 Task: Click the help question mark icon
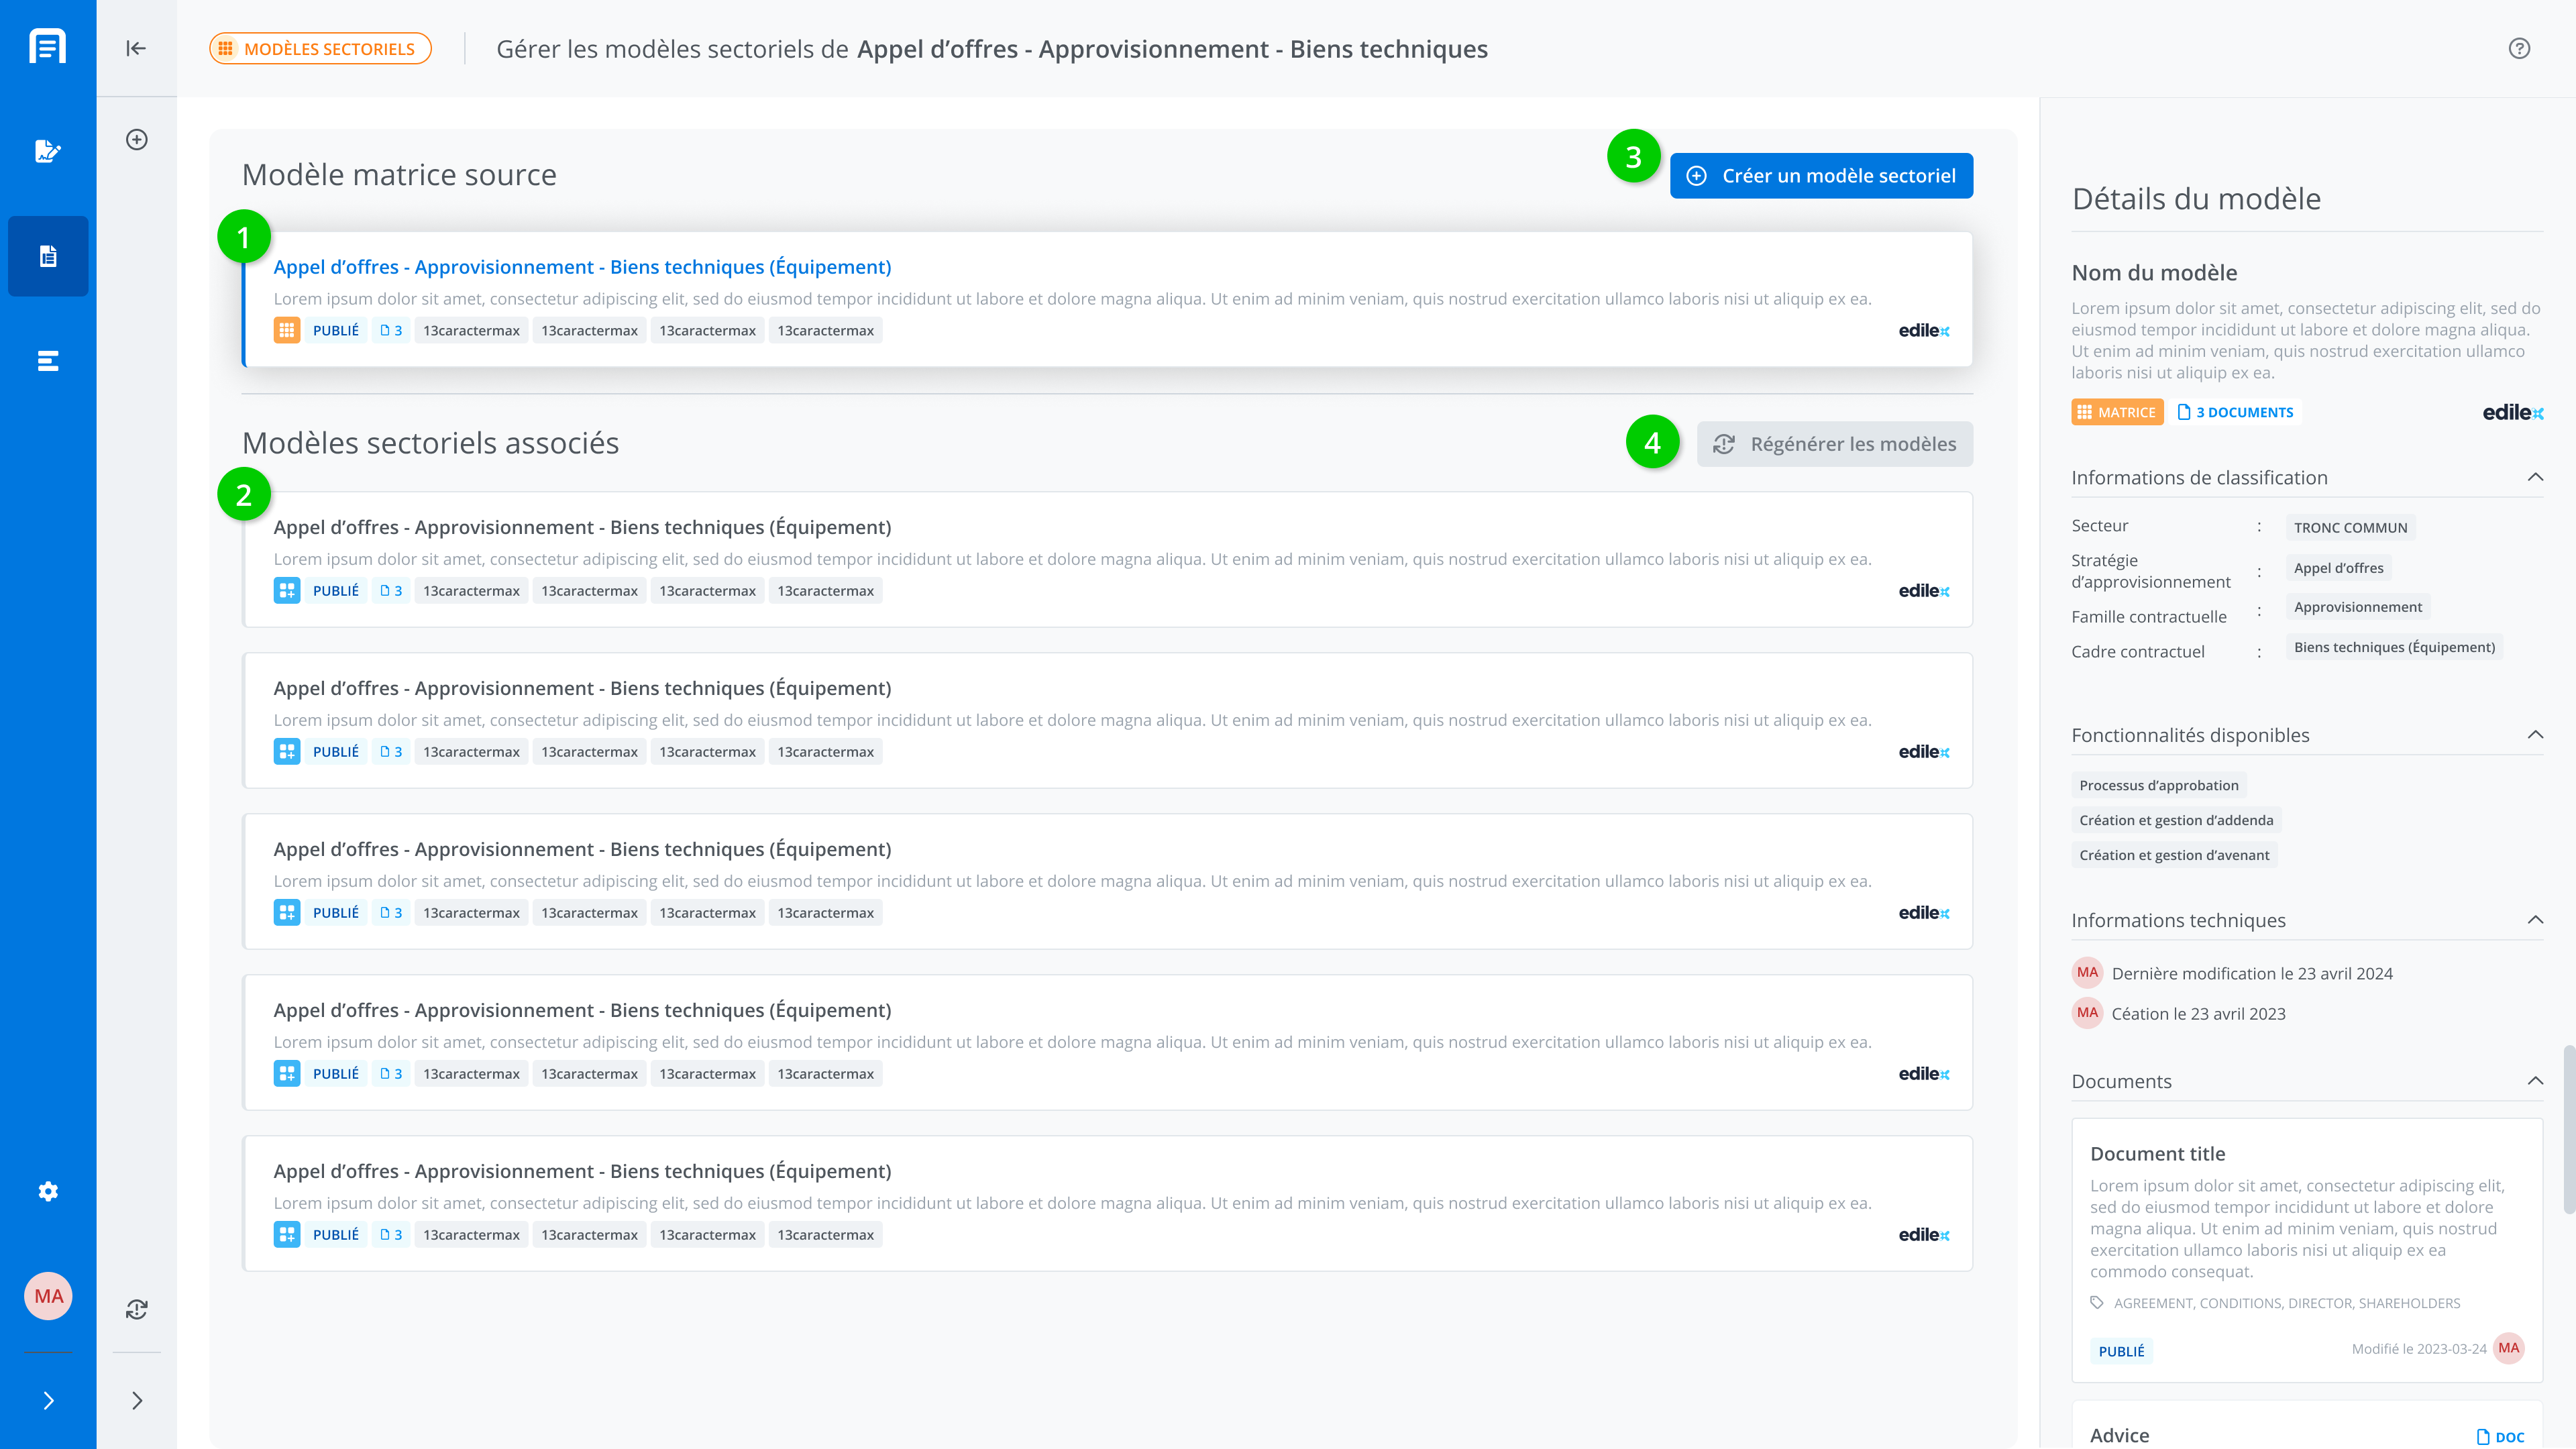point(2519,49)
